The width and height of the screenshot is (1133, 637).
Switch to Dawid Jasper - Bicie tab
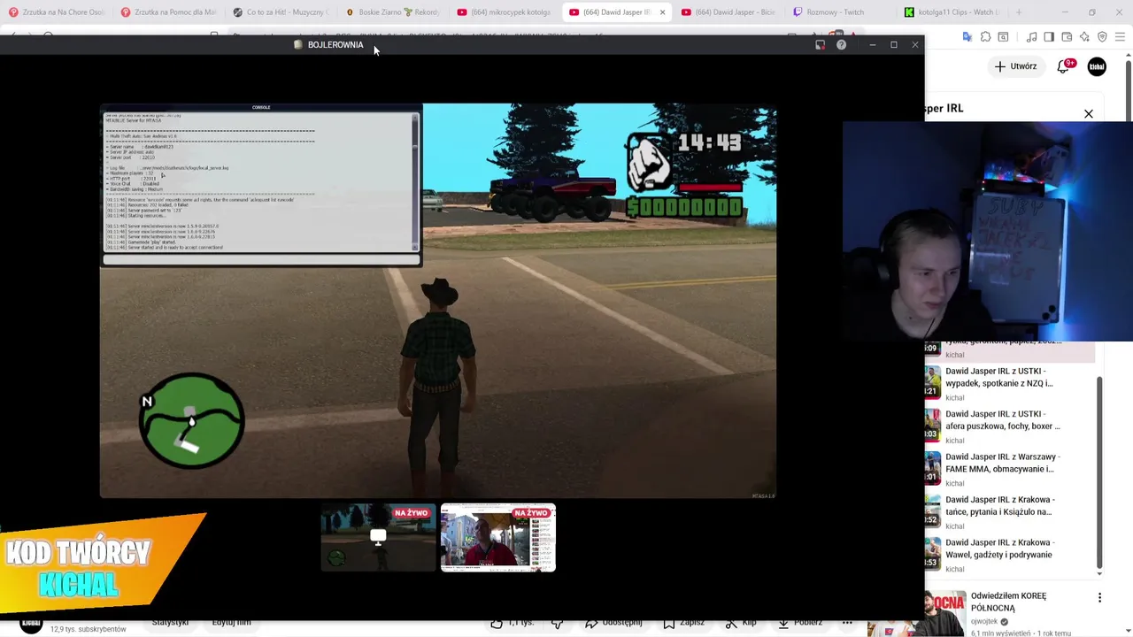729,12
